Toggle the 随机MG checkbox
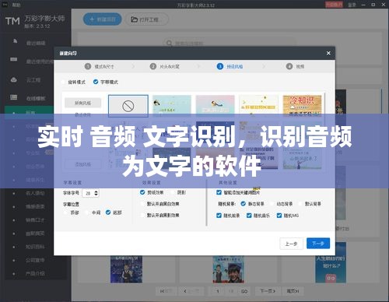This screenshot has width=389, height=302. 279,216
